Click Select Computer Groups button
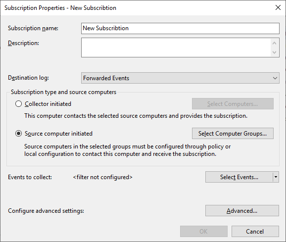286x242 pixels. tap(233, 134)
